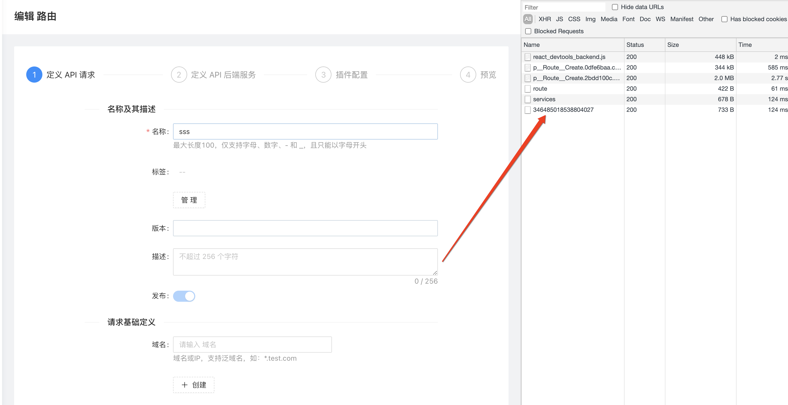Image resolution: width=788 pixels, height=405 pixels.
Task: Tick the Blocked Requests checkbox
Action: click(528, 31)
